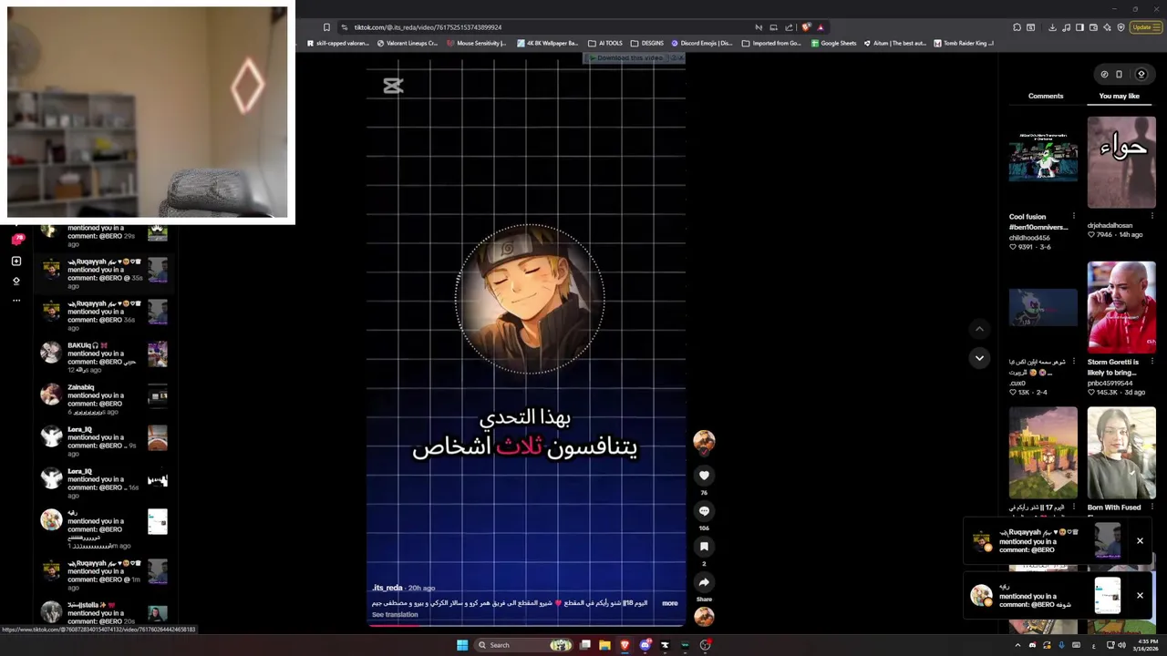Open Windows Start menu

click(462, 645)
